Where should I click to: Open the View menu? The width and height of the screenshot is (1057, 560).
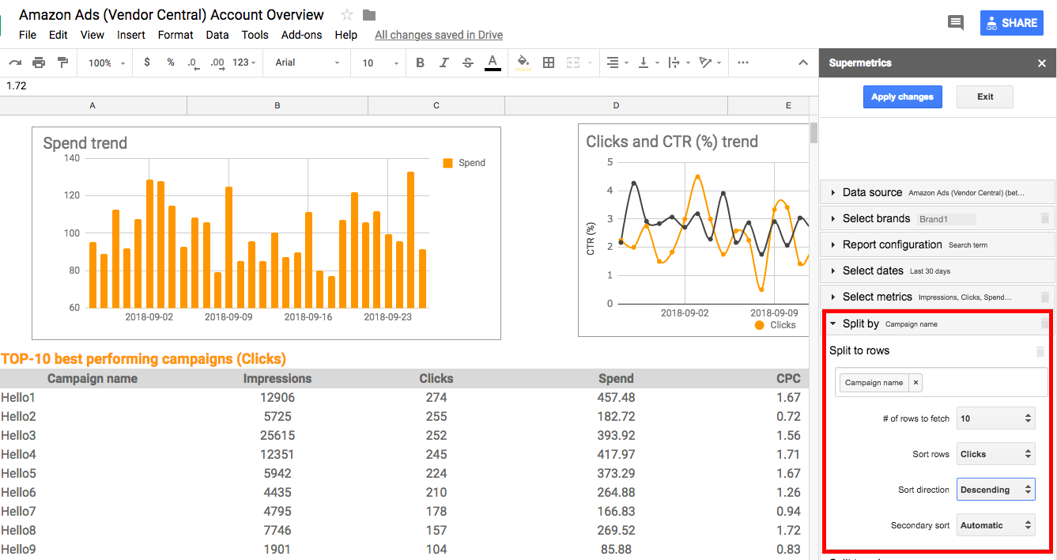tap(92, 35)
